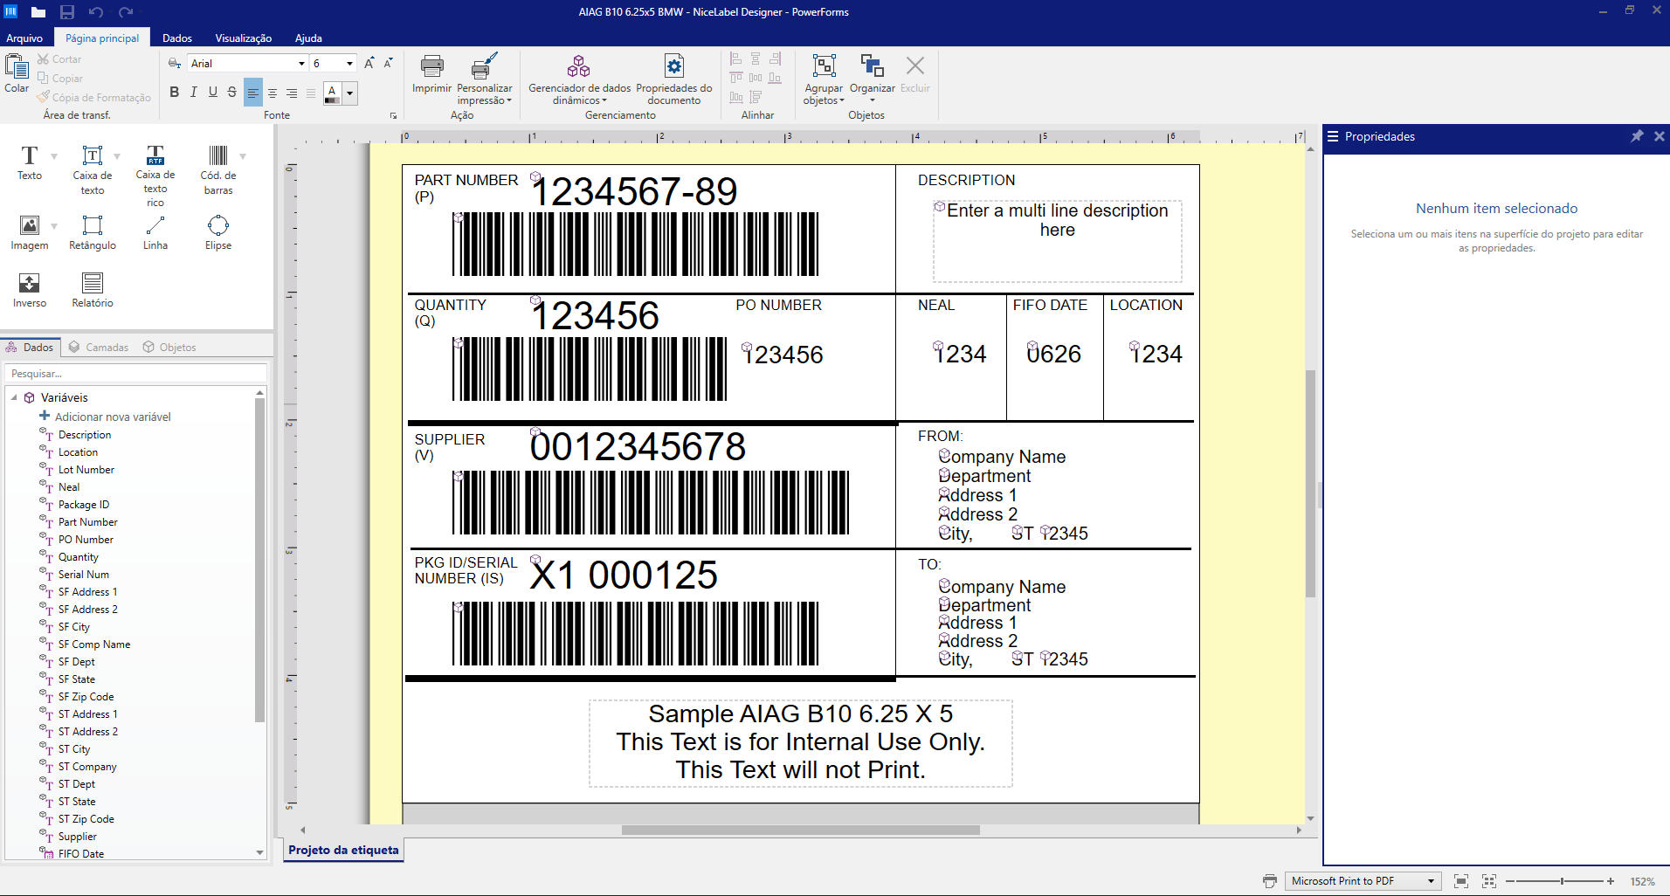
Task: Open the Ajuda ribbon tab
Action: 308,38
